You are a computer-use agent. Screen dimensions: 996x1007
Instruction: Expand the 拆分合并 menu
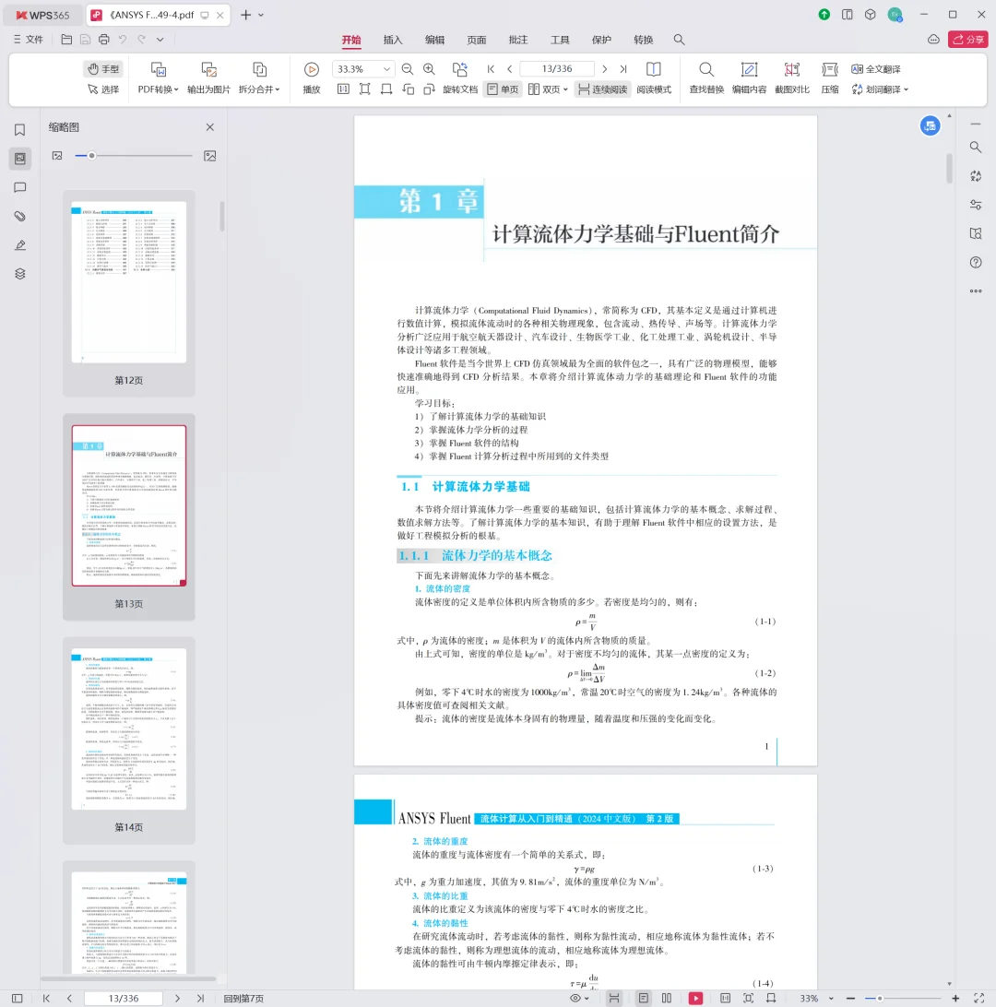(x=259, y=89)
